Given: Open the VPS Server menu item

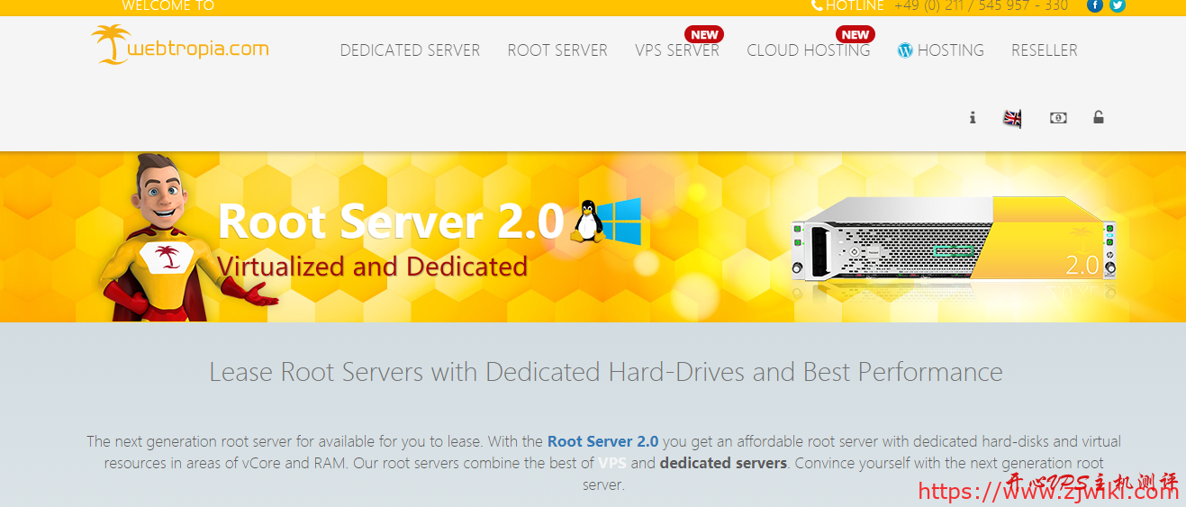Looking at the screenshot, I should point(677,50).
